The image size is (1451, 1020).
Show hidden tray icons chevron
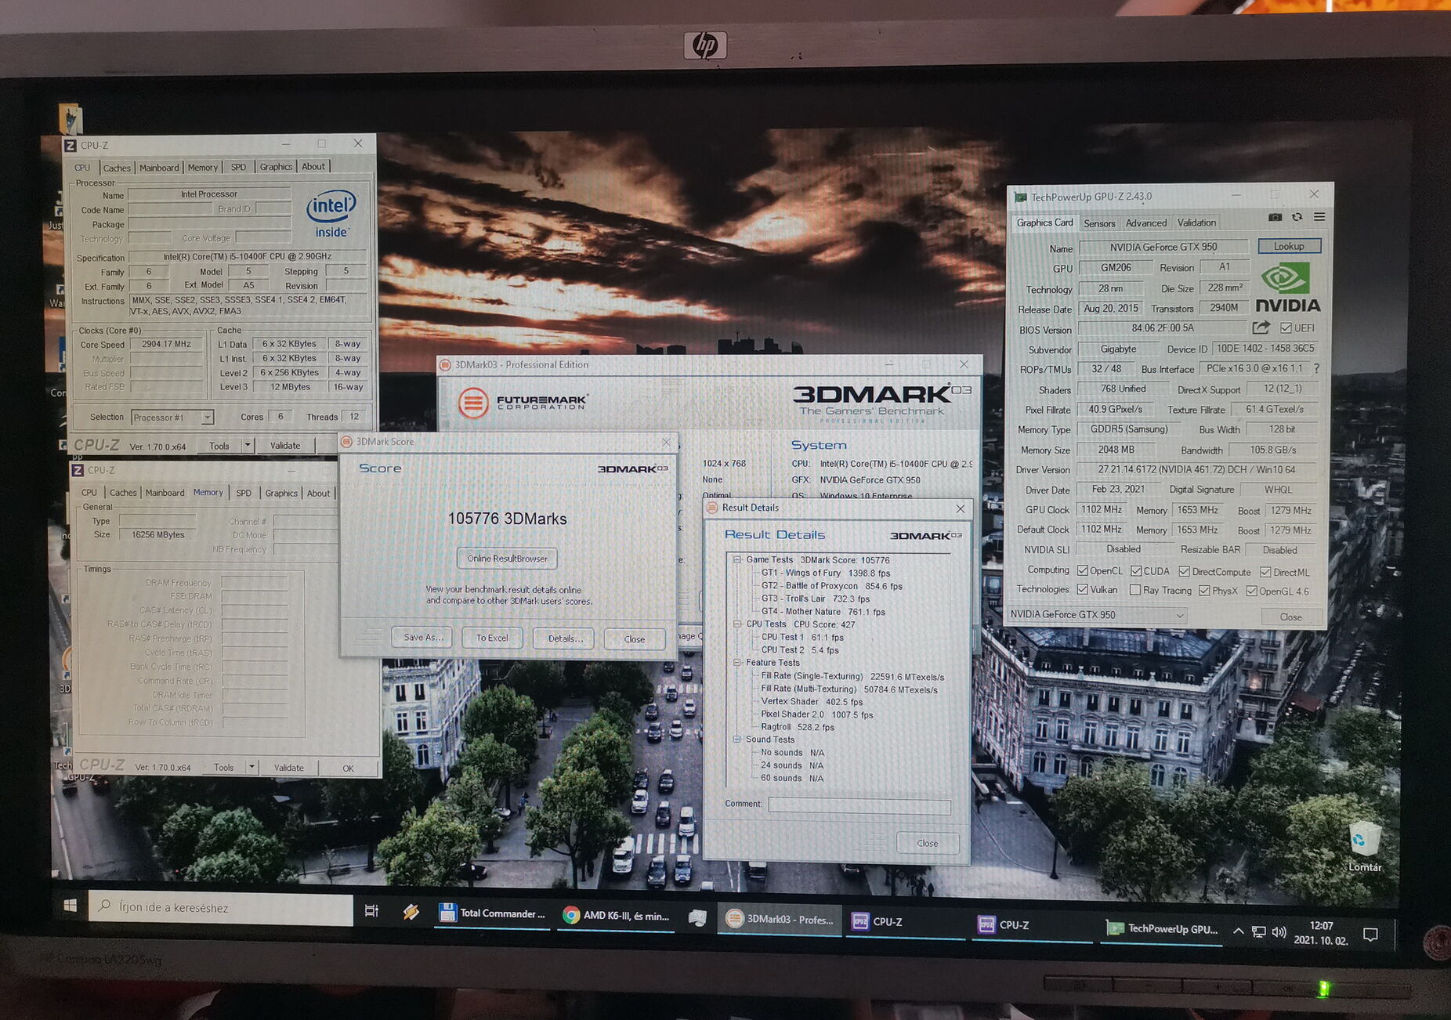coord(1238,931)
